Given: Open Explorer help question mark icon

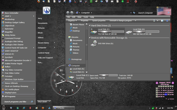Looking at the screenshot, I should pos(167,21).
